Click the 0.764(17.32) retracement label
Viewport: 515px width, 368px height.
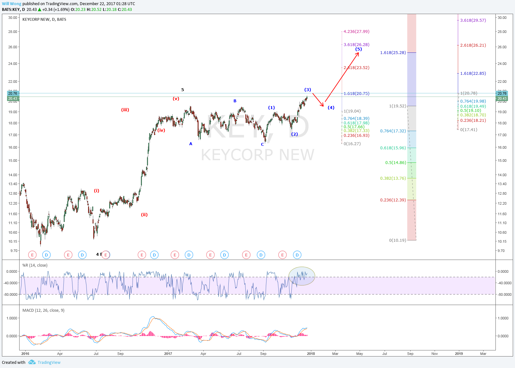point(393,131)
